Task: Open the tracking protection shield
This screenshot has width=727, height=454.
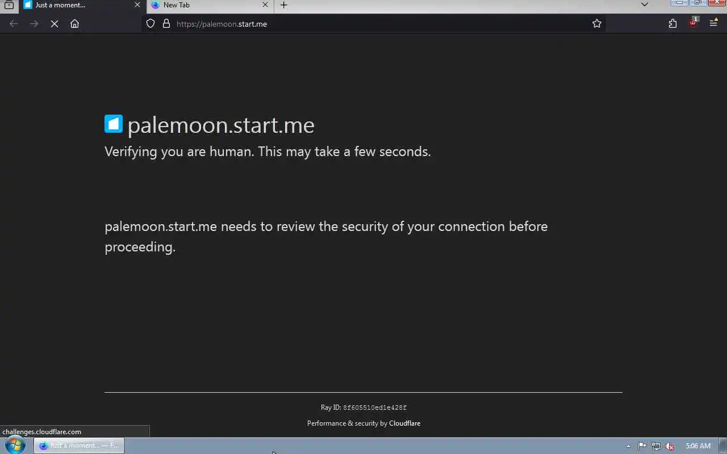Action: [151, 24]
